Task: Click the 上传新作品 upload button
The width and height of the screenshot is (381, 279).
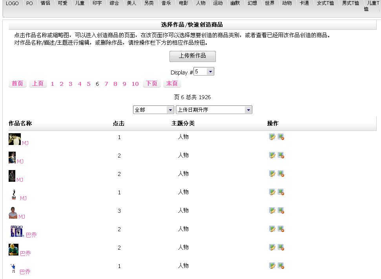Action: (x=192, y=56)
